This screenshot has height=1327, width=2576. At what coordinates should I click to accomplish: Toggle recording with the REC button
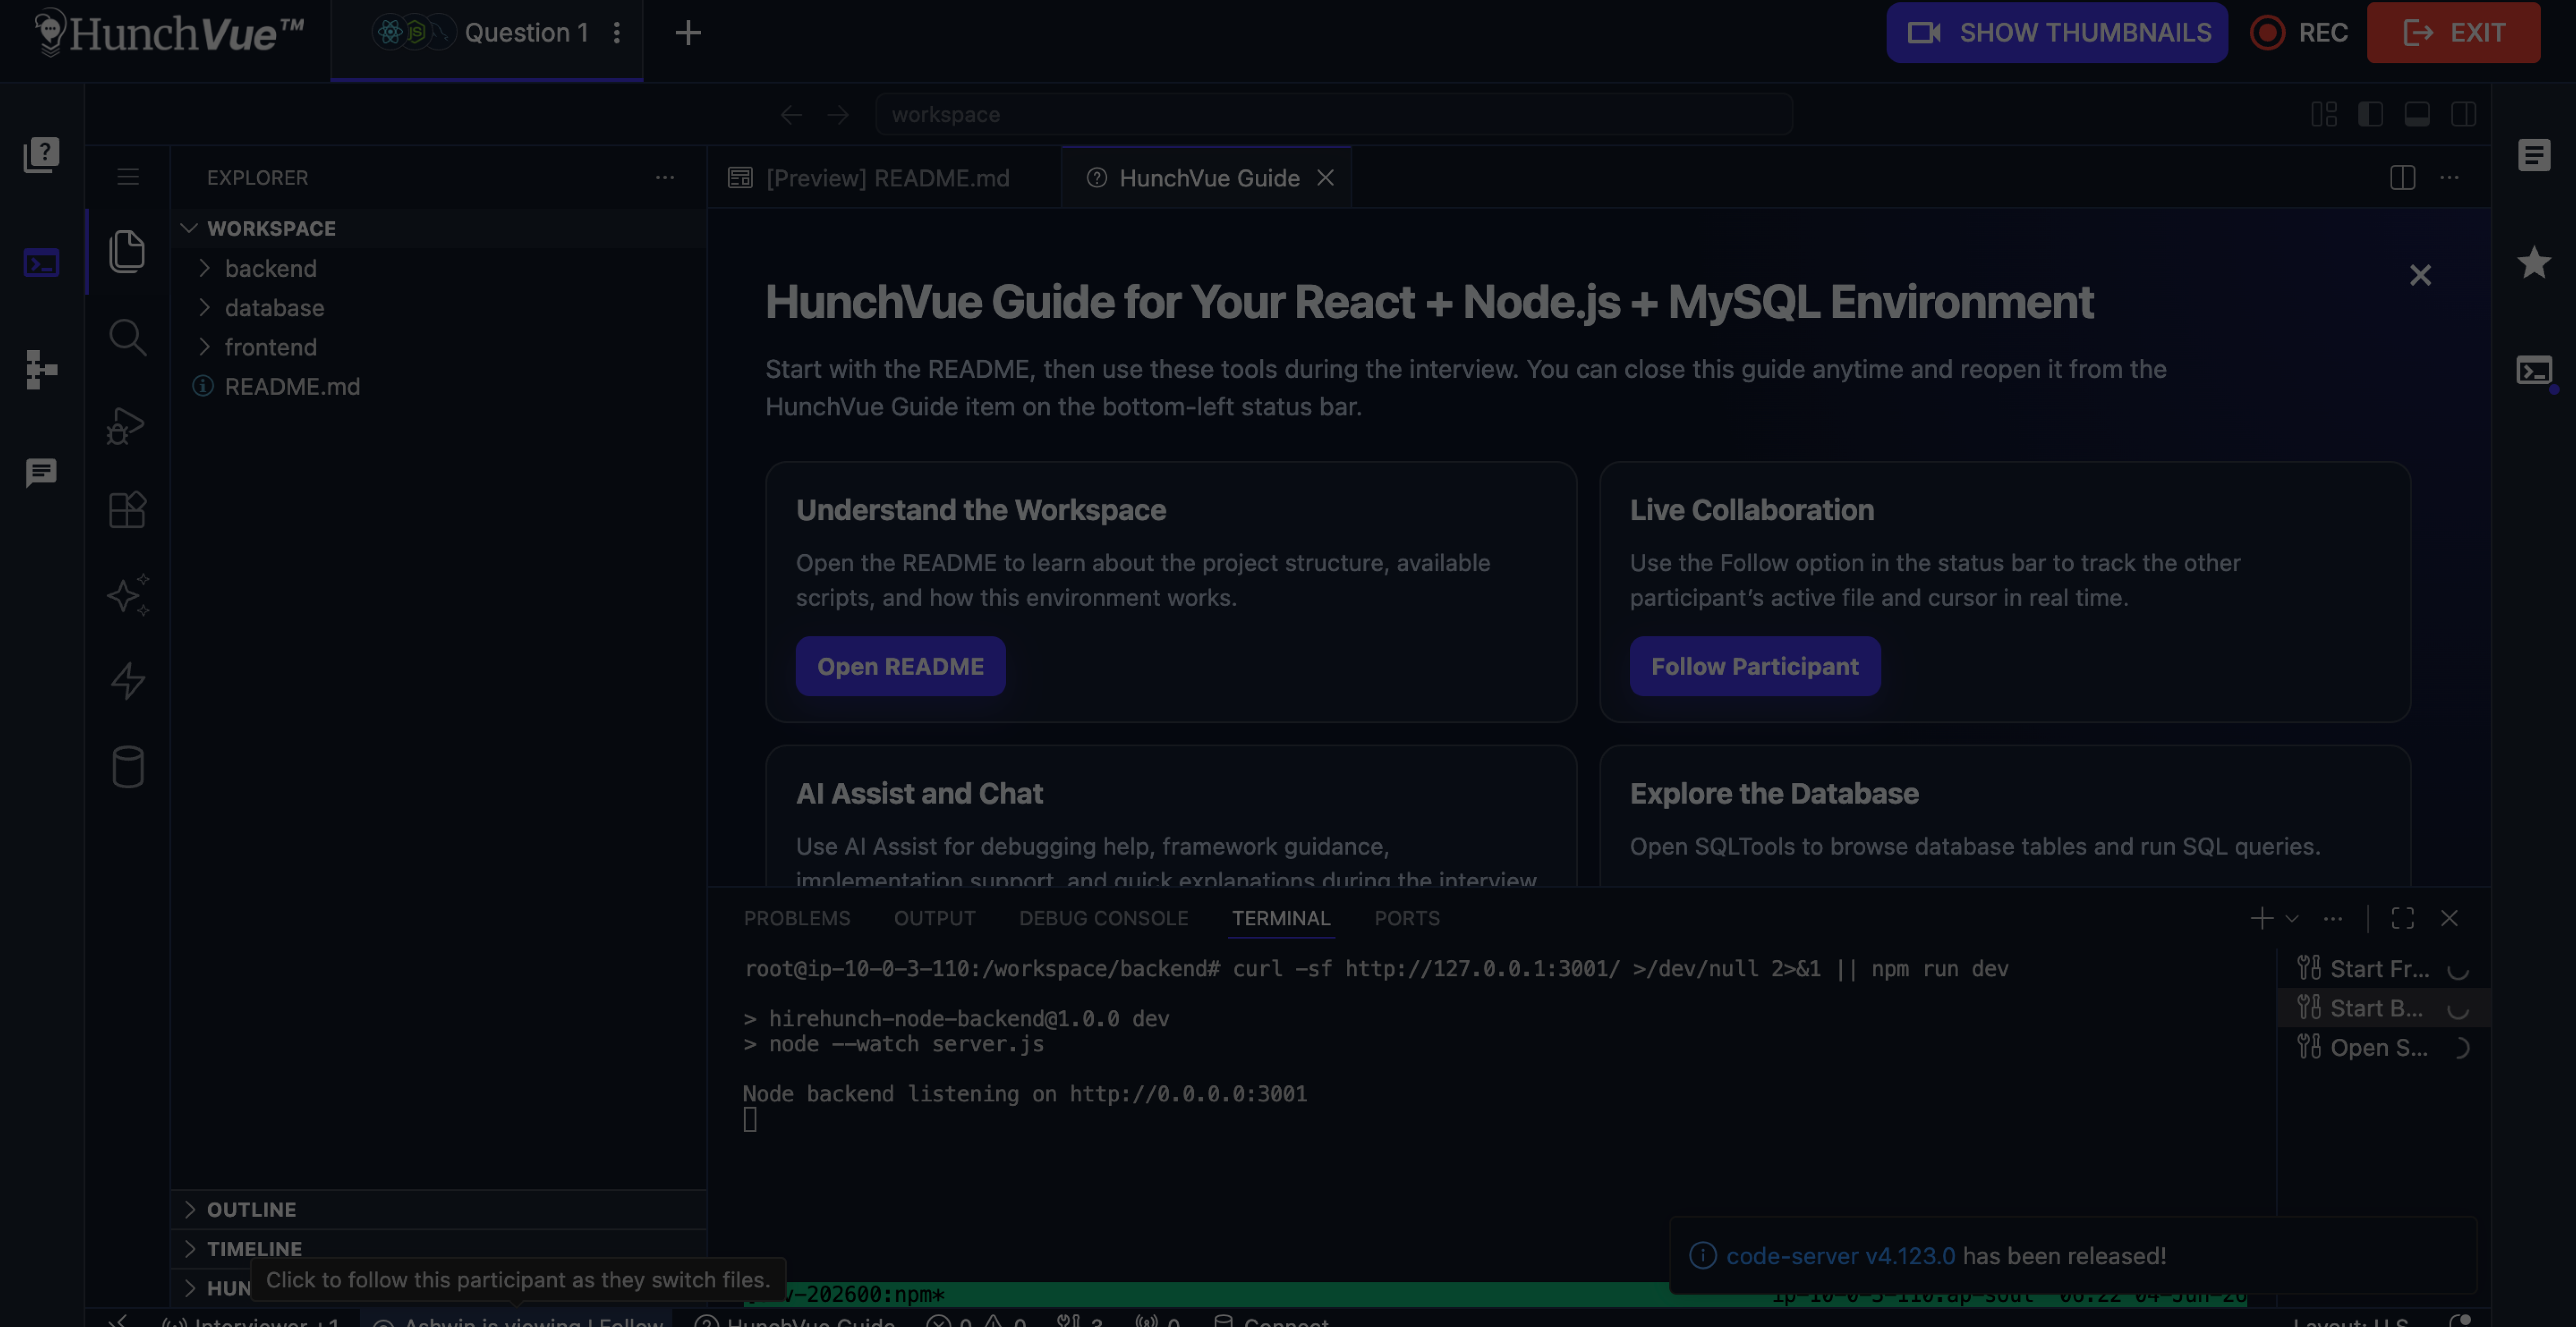tap(2300, 33)
